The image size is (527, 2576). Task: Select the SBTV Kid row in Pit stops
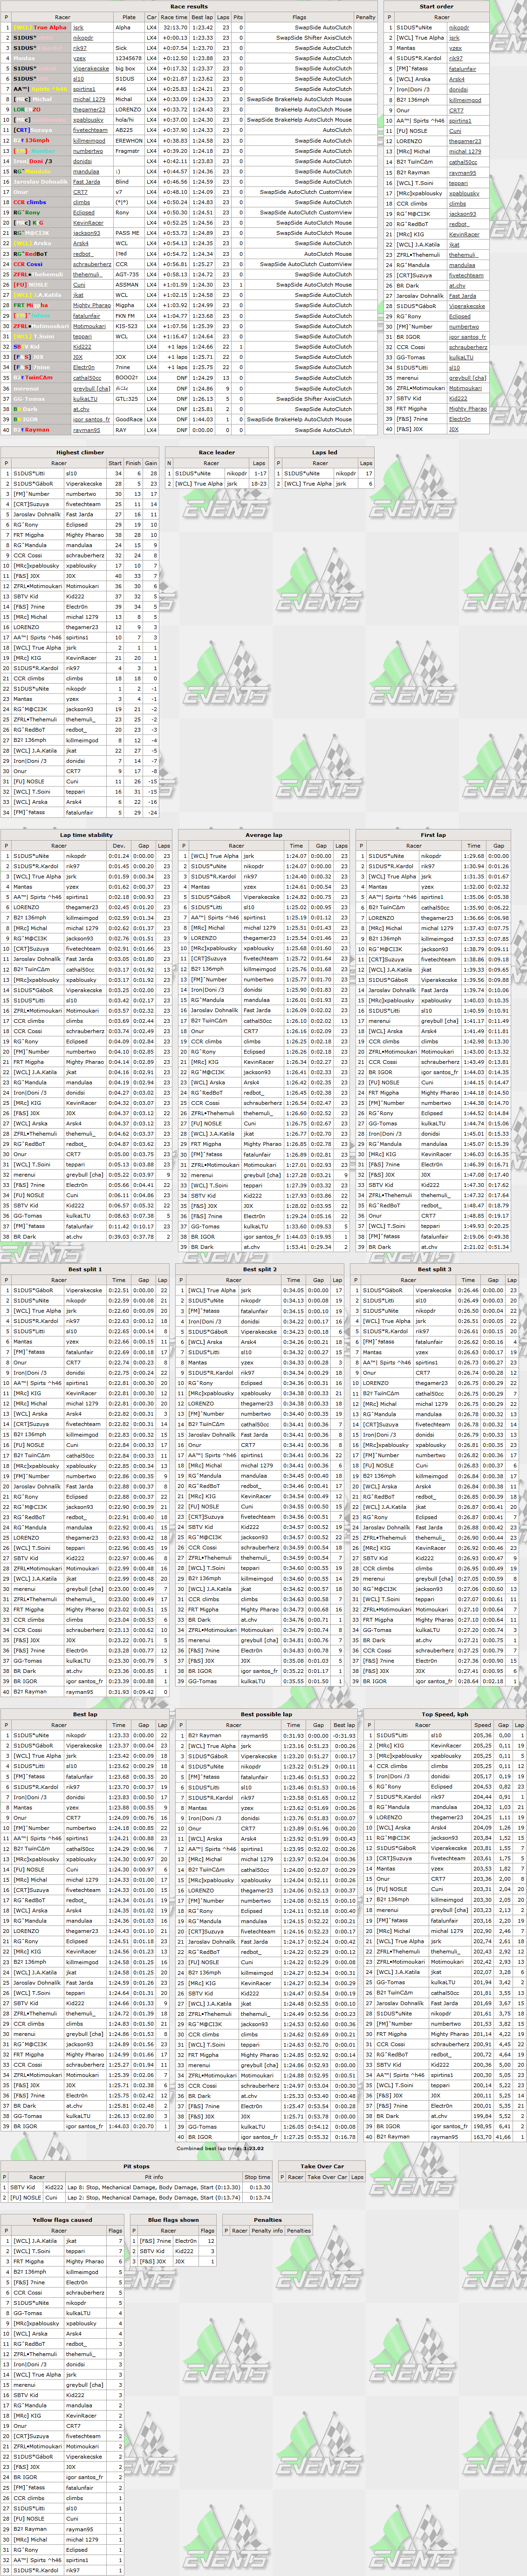[x=137, y=2187]
